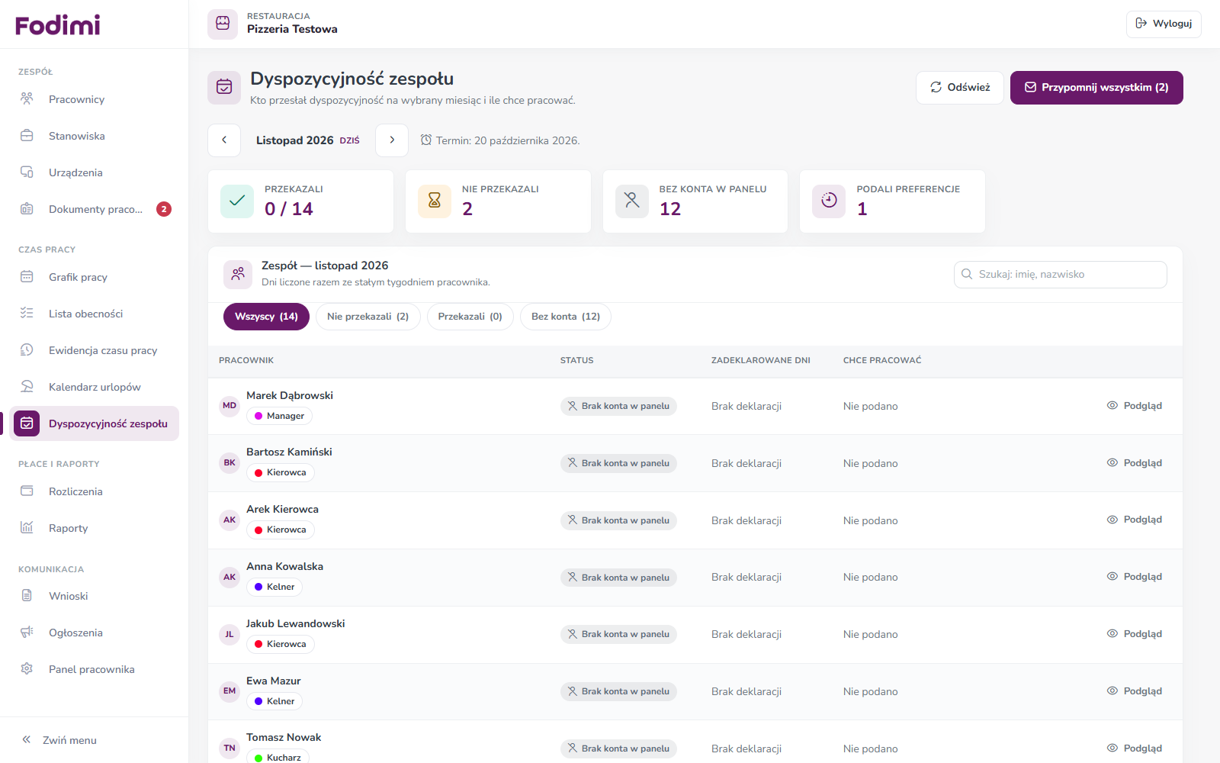Open Kalendarz urlopów
Screen dimensions: 1220x763
pos(95,387)
